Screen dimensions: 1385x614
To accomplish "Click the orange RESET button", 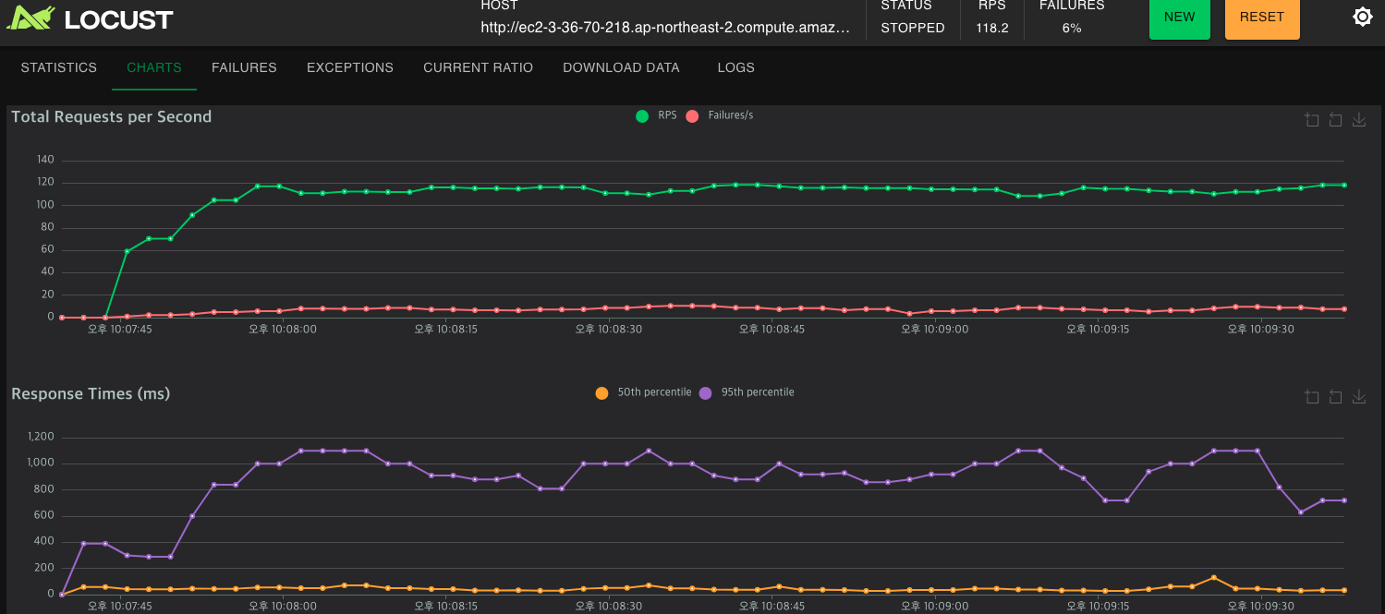I will (1262, 18).
